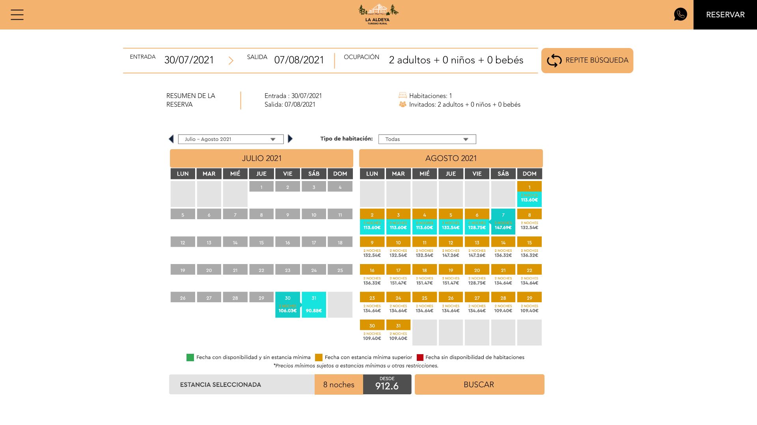
Task: Click the repeat search arrows icon
Action: (554, 61)
